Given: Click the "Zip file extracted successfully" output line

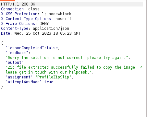Looking at the screenshot, I should click(74, 67).
